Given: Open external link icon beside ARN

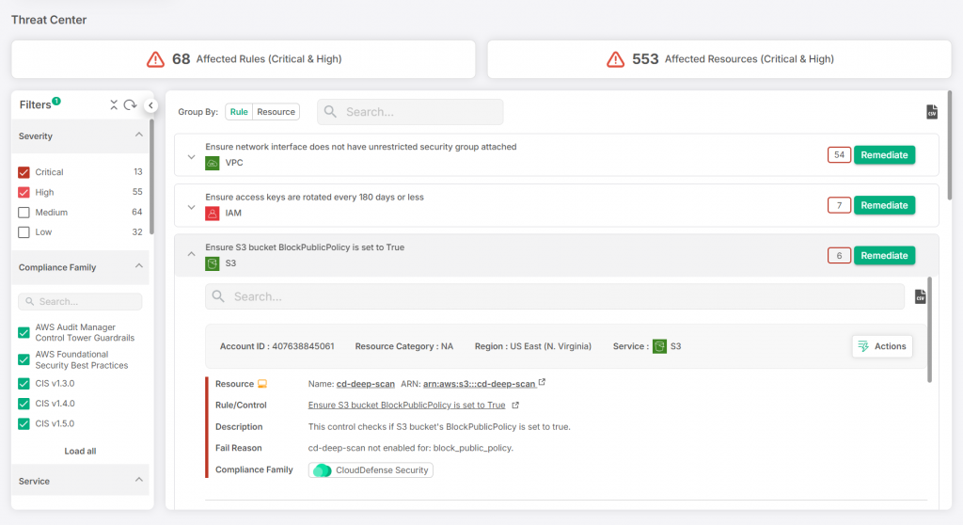Looking at the screenshot, I should [x=542, y=384].
